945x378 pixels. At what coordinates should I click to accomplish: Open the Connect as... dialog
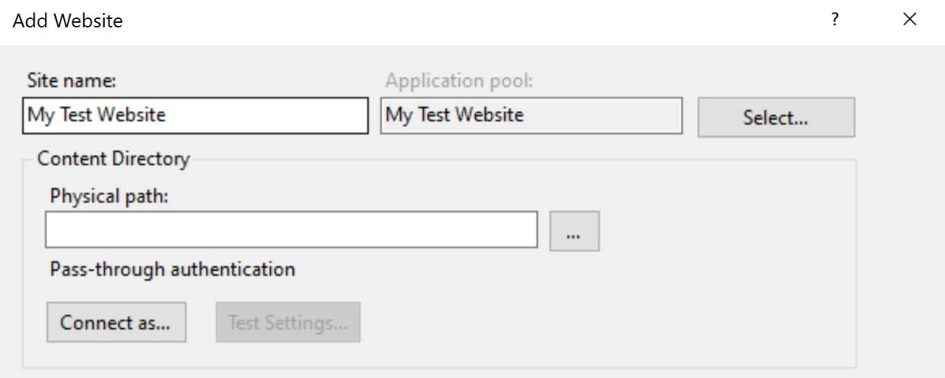click(117, 322)
